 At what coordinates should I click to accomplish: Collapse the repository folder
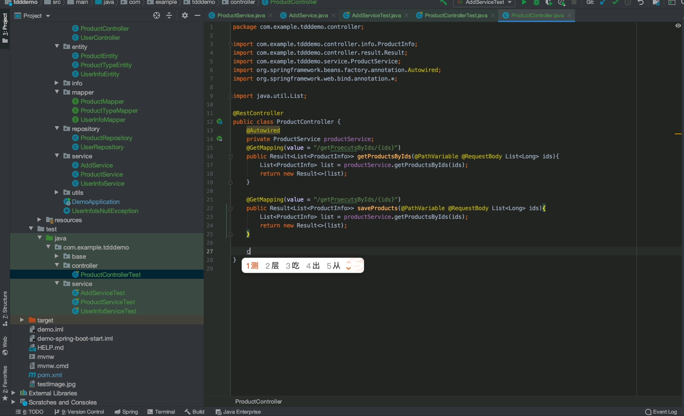click(57, 129)
